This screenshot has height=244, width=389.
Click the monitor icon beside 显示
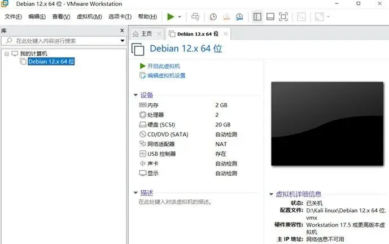tap(143, 173)
